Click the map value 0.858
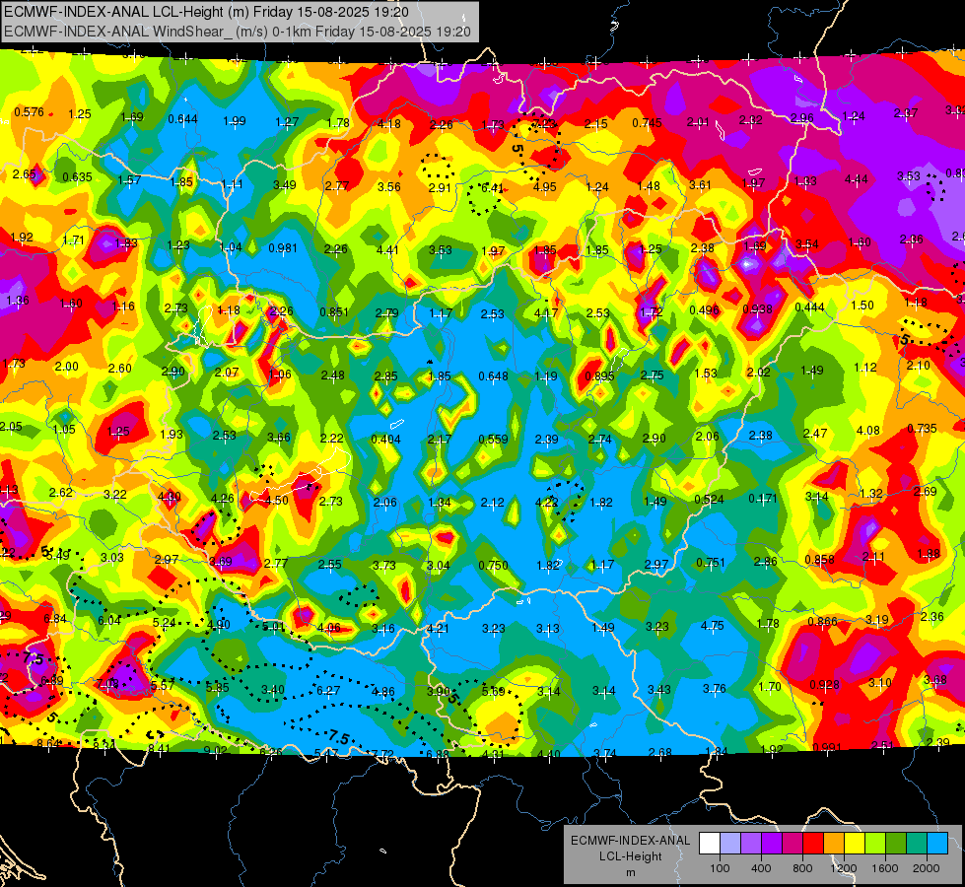Viewport: 965px width, 887px height. point(820,560)
